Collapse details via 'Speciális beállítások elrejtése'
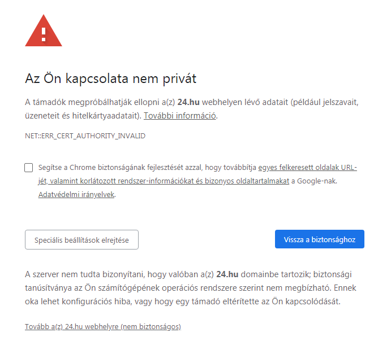 pos(81,240)
